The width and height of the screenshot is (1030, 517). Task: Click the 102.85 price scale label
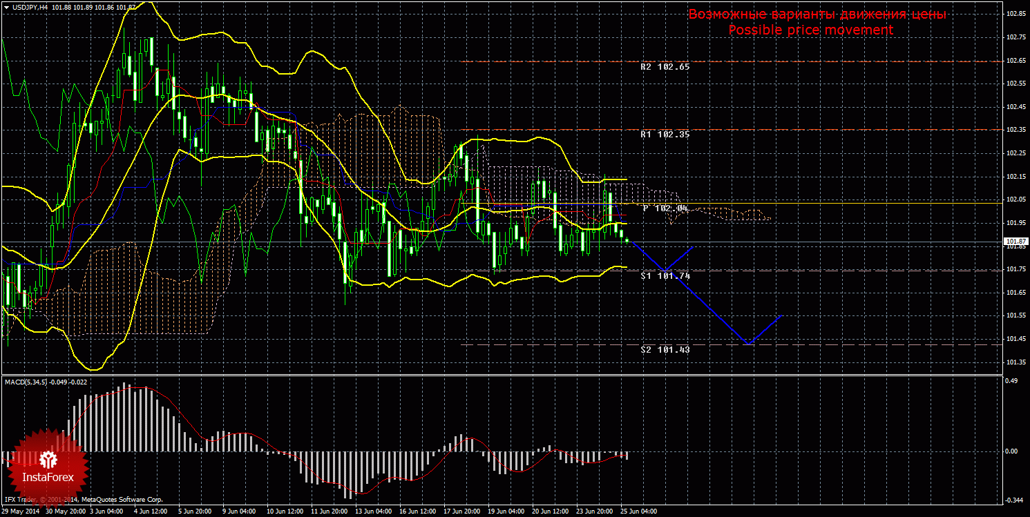pyautogui.click(x=1014, y=14)
